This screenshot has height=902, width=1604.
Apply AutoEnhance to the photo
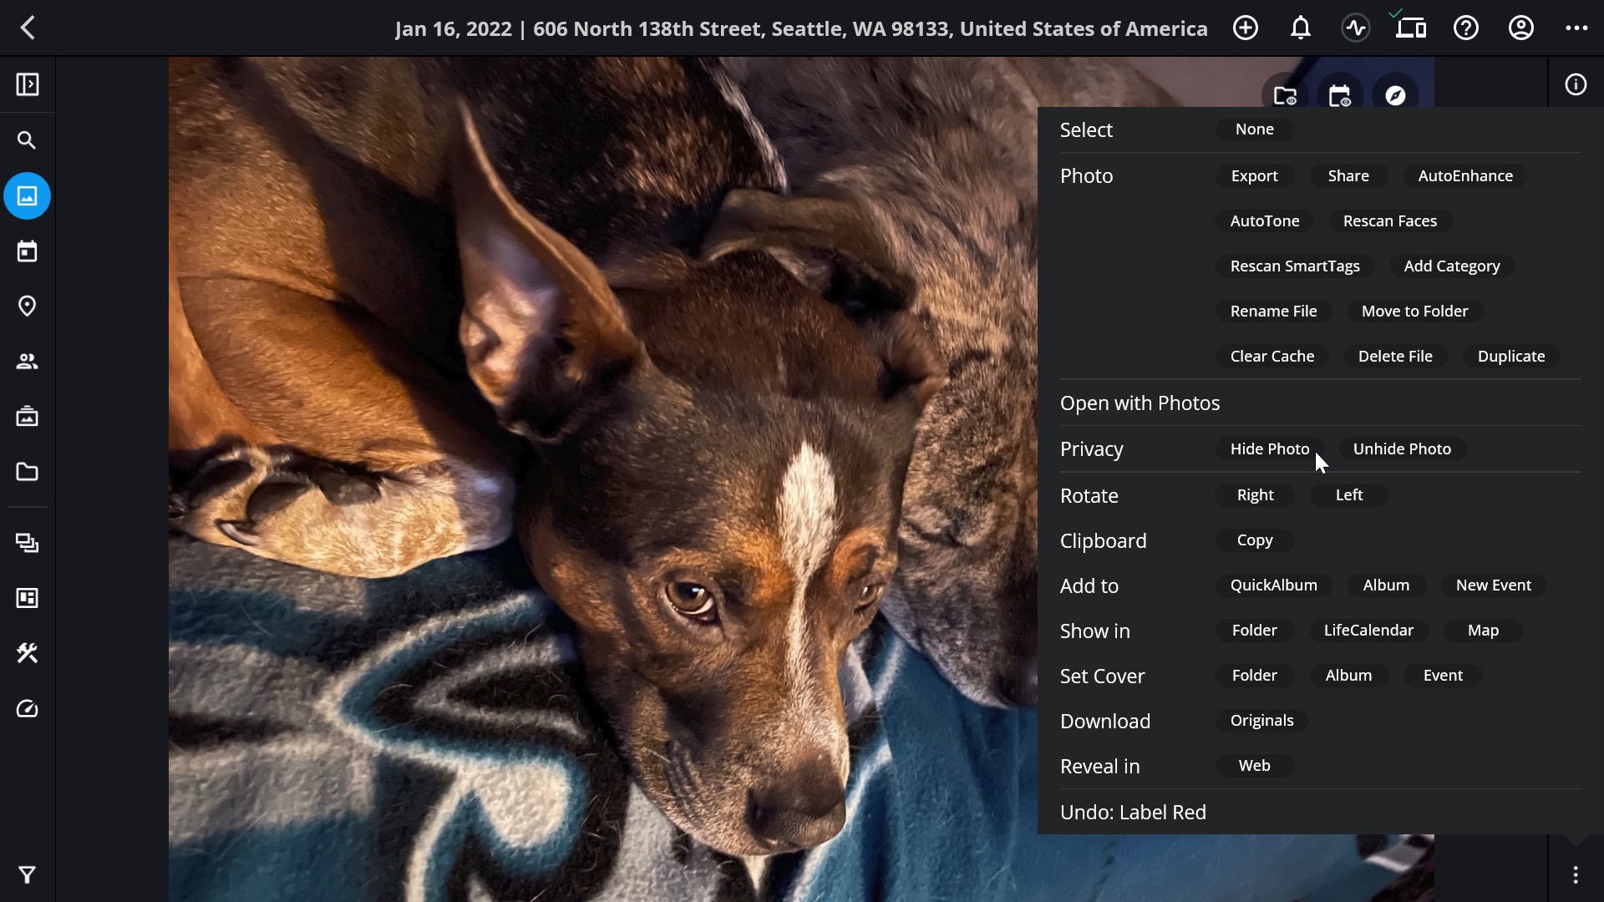tap(1465, 176)
